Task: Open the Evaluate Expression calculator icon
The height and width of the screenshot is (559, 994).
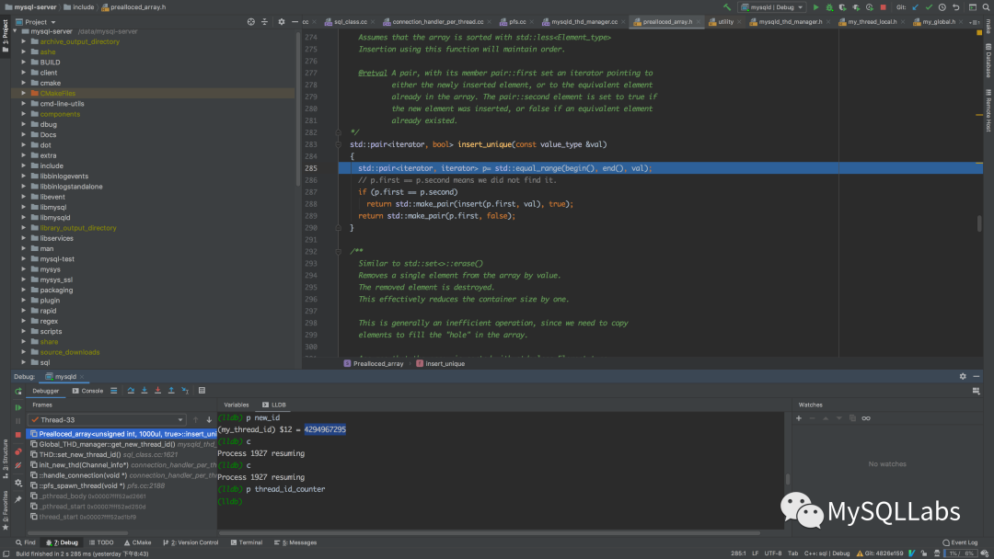Action: click(x=201, y=390)
